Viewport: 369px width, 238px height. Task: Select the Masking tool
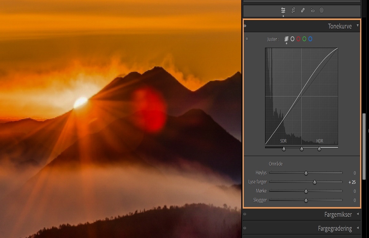[x=322, y=10]
